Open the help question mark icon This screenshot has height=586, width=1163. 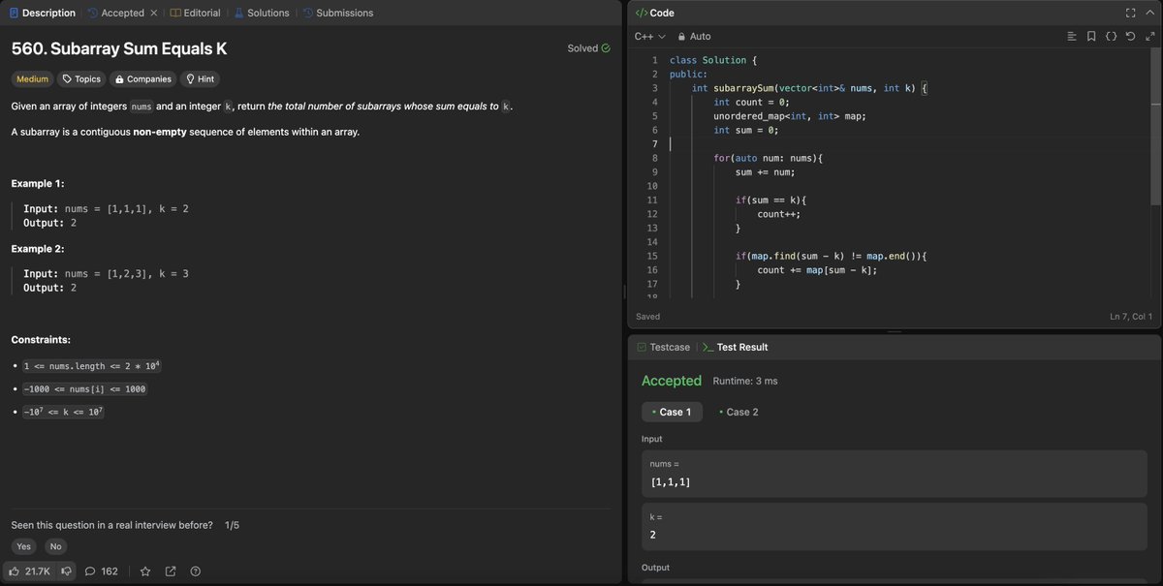click(196, 571)
